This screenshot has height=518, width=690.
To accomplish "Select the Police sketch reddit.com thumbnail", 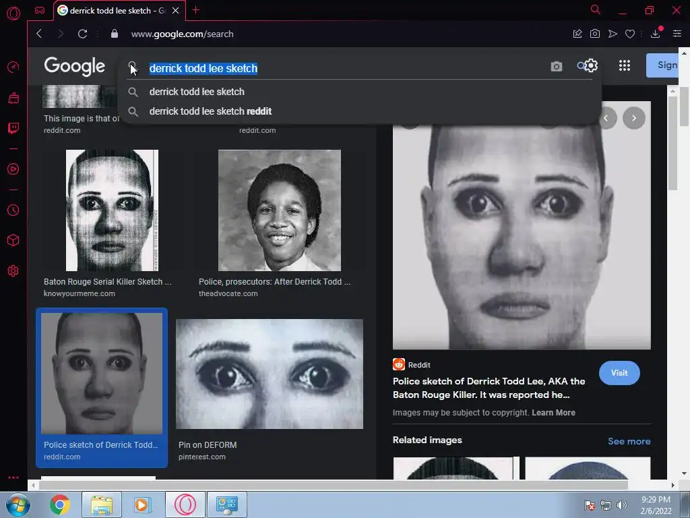I will click(102, 374).
